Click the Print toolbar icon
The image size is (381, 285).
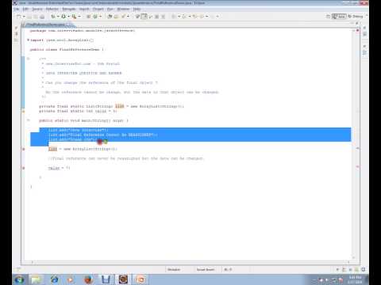point(42,17)
